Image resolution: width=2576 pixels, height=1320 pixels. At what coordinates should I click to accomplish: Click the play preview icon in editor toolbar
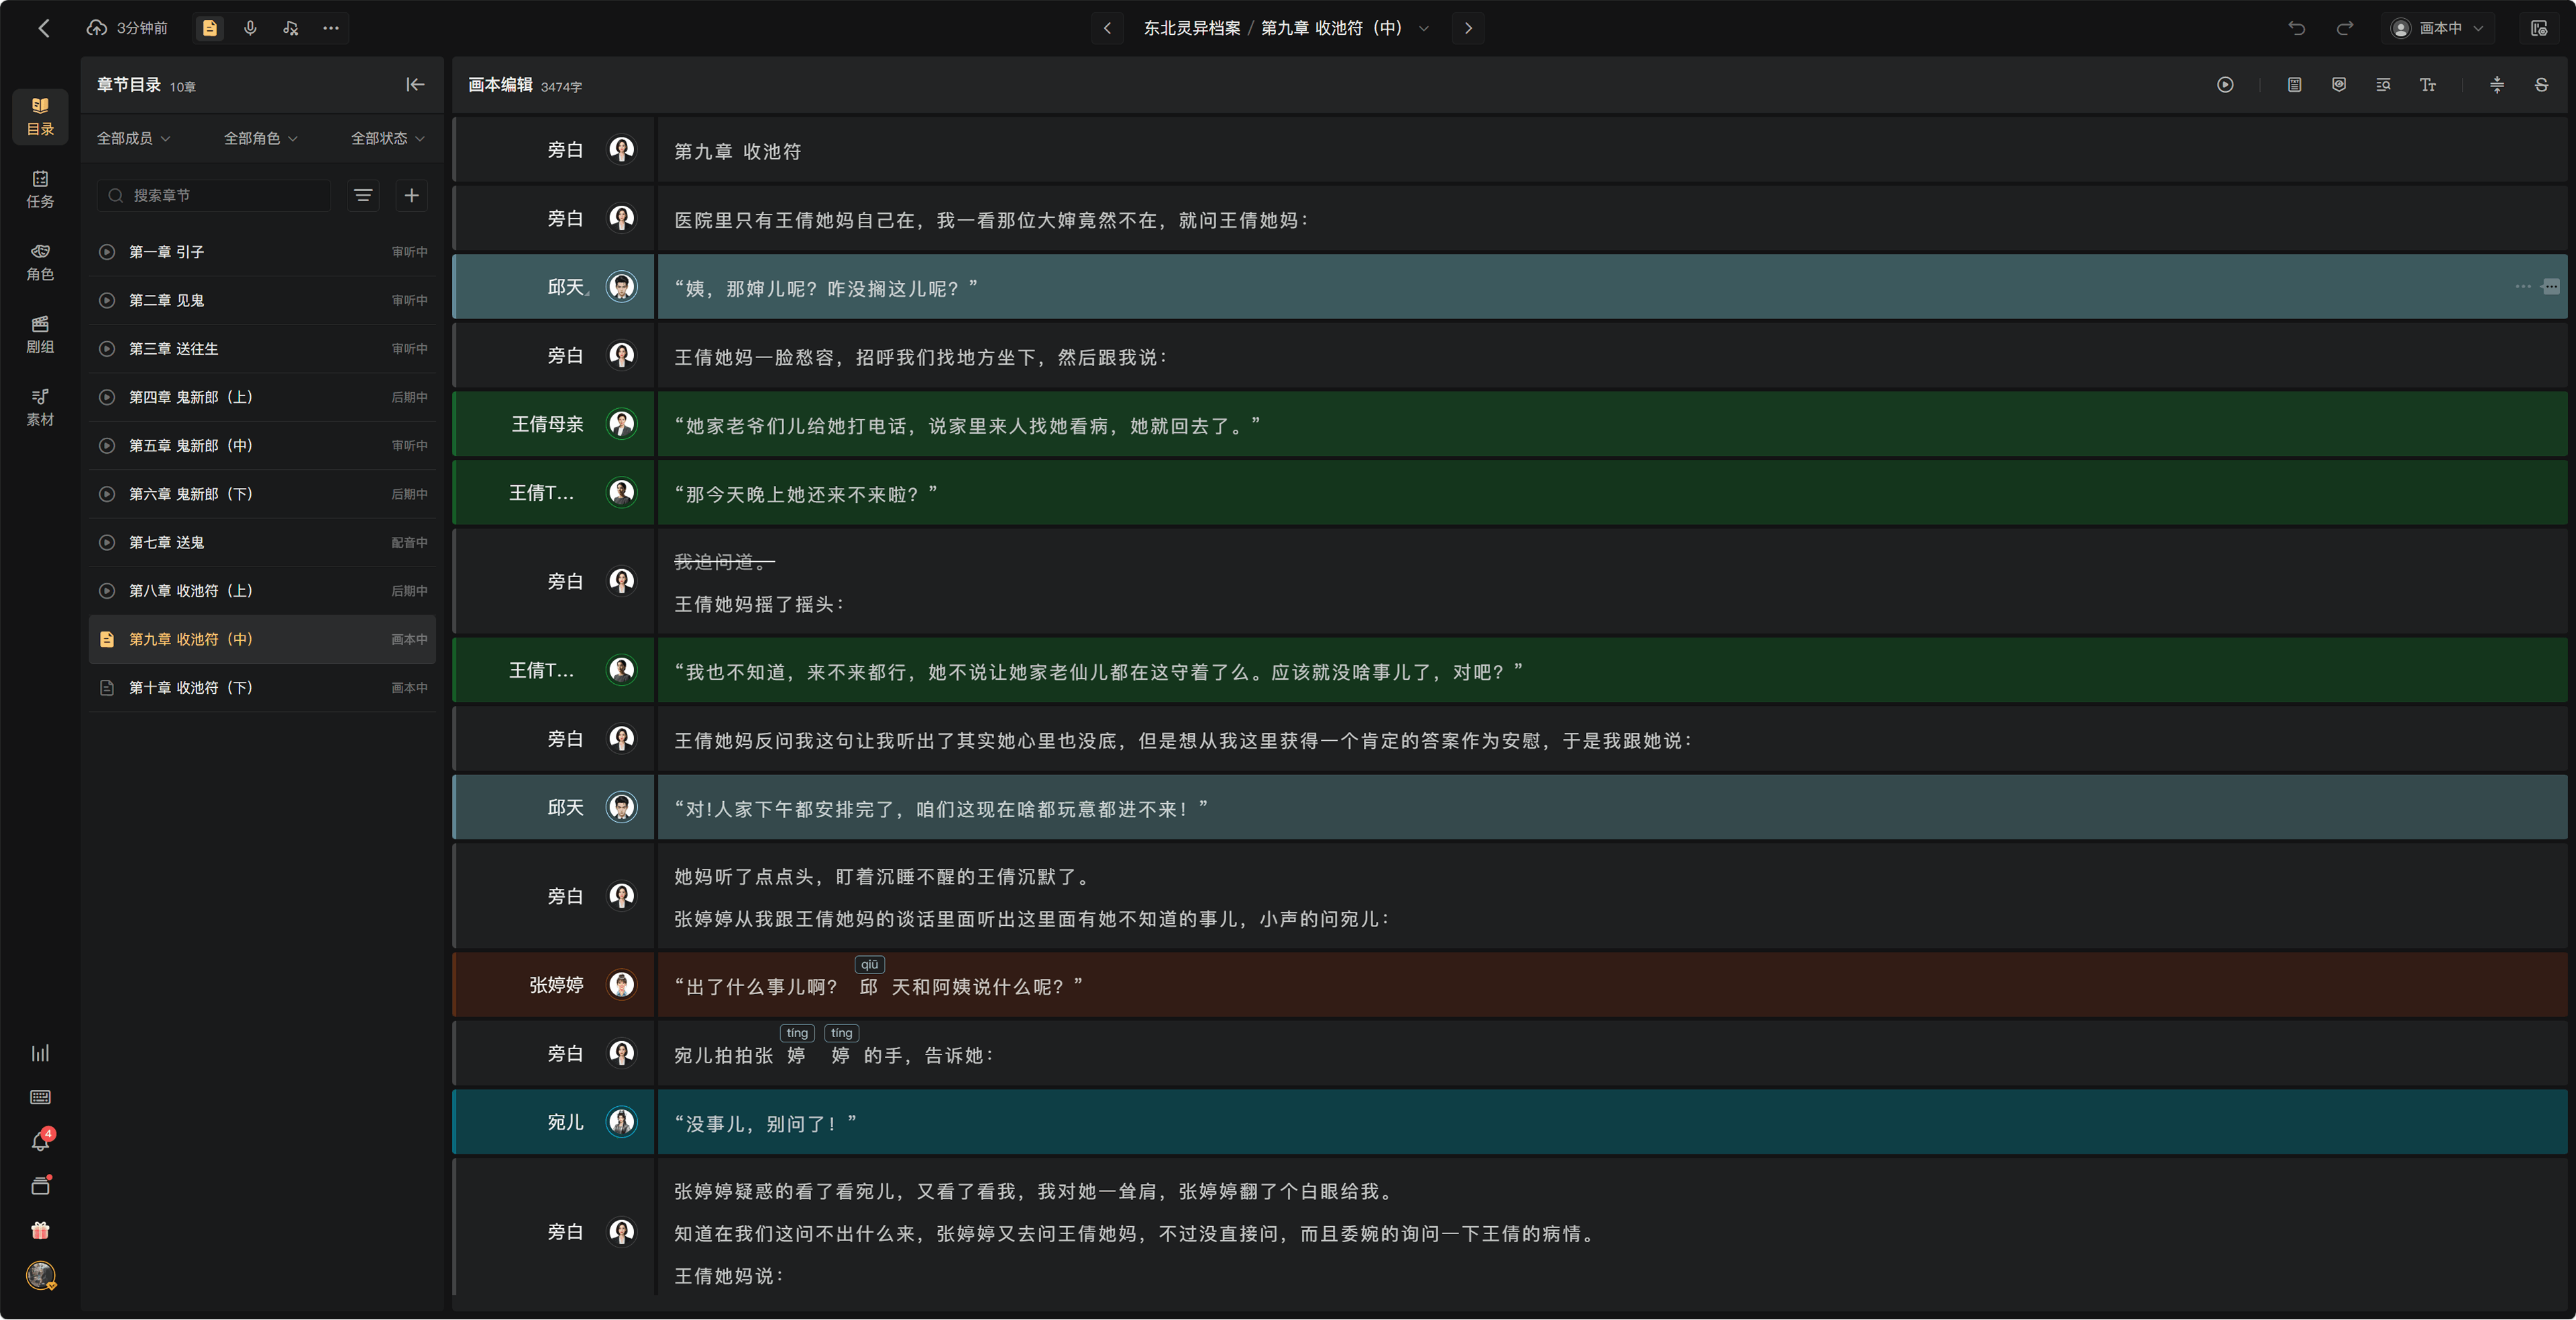2225,85
